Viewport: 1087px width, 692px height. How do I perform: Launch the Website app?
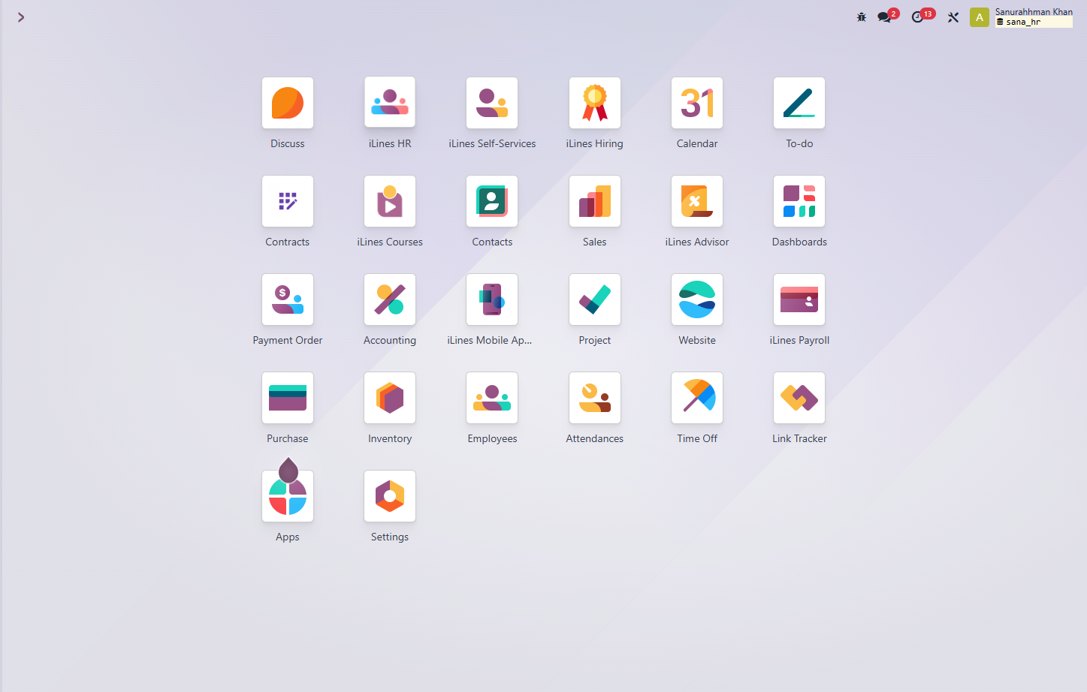click(697, 299)
